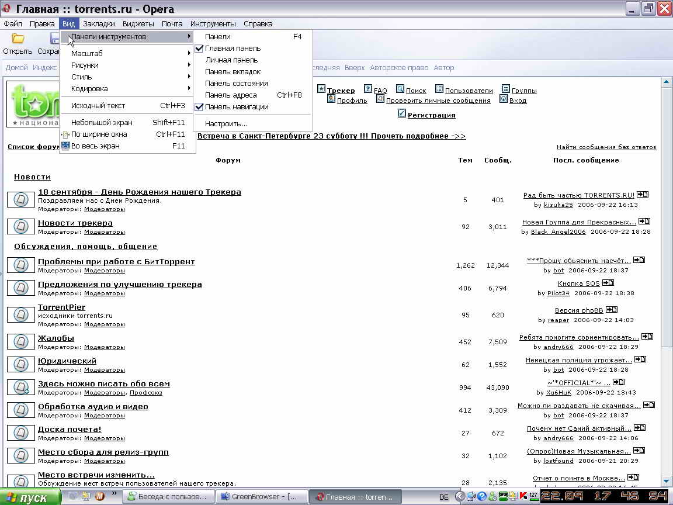The image size is (673, 505).
Task: Click Домой navigation bar link
Action: [16, 67]
